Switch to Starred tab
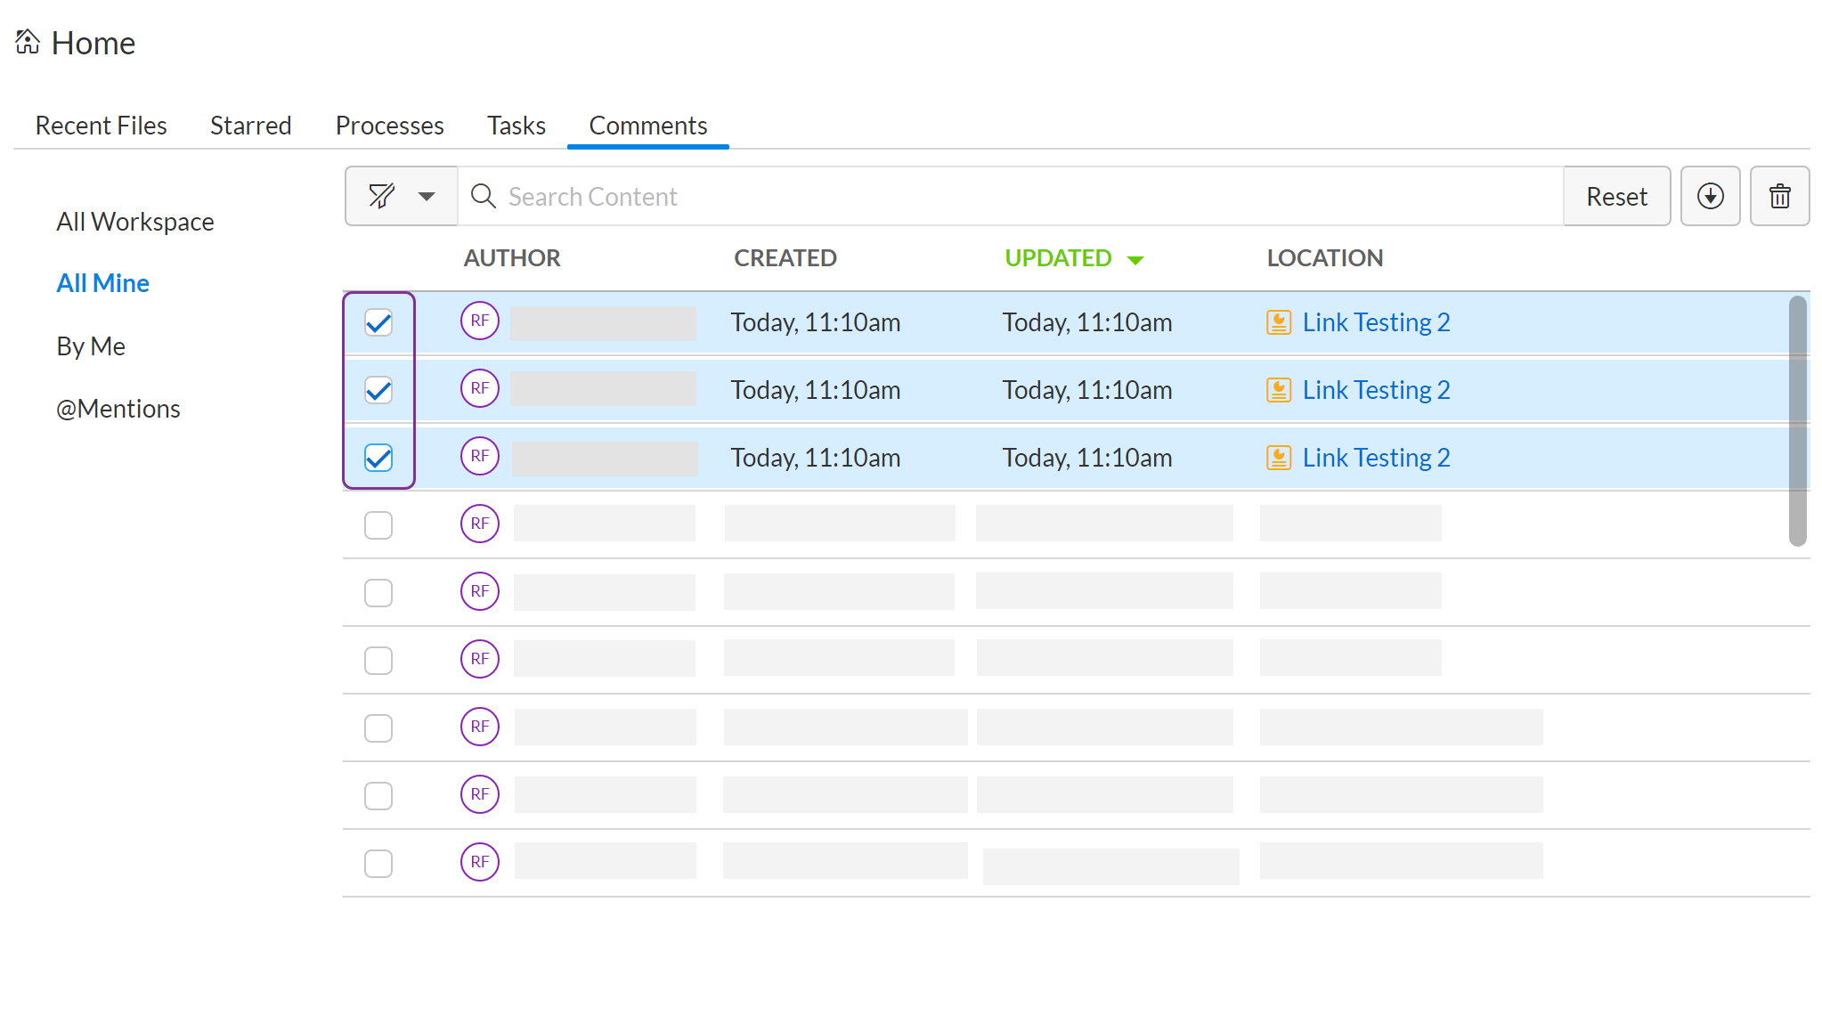This screenshot has width=1822, height=1016. (x=251, y=126)
